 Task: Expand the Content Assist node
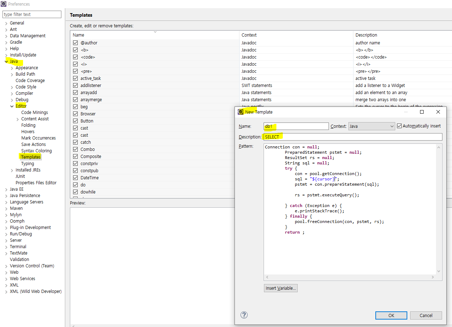(18, 119)
